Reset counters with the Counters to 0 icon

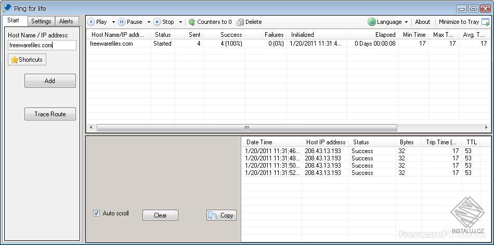coord(192,22)
